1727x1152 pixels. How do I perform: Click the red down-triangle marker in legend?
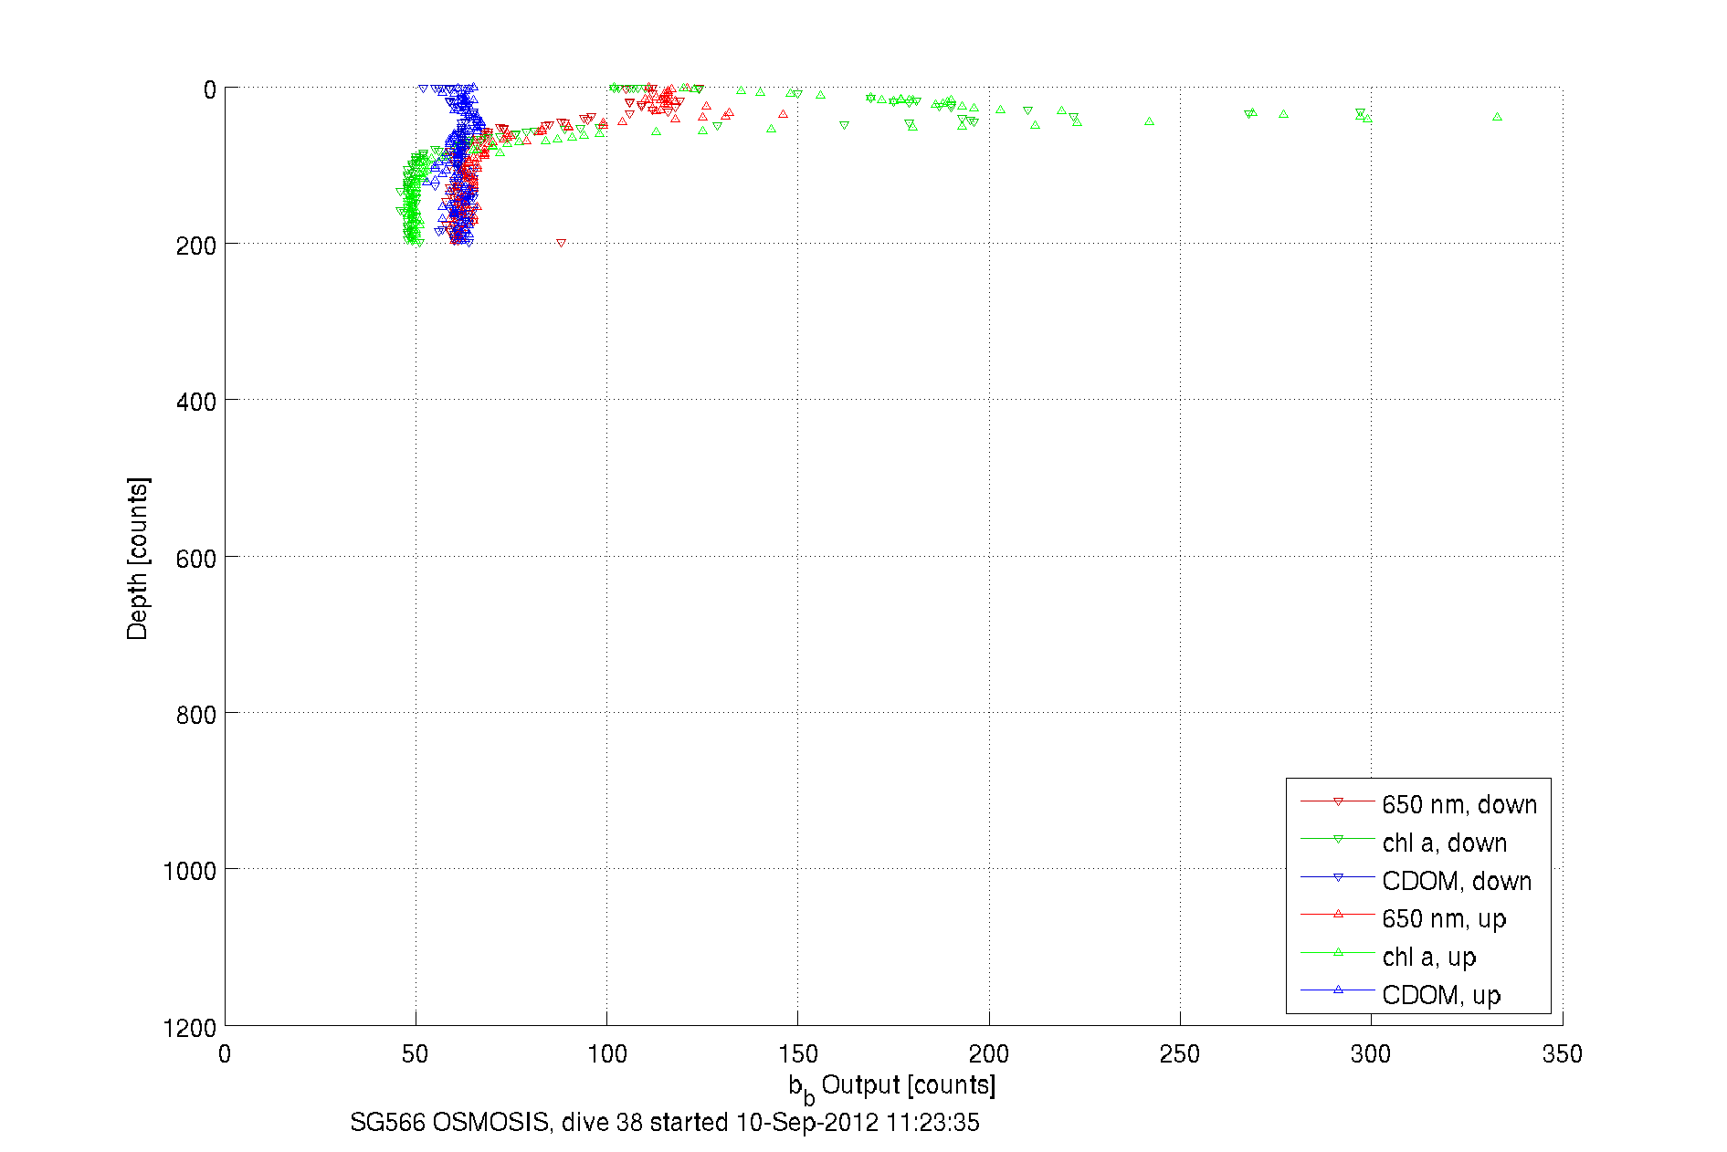click(x=1338, y=801)
